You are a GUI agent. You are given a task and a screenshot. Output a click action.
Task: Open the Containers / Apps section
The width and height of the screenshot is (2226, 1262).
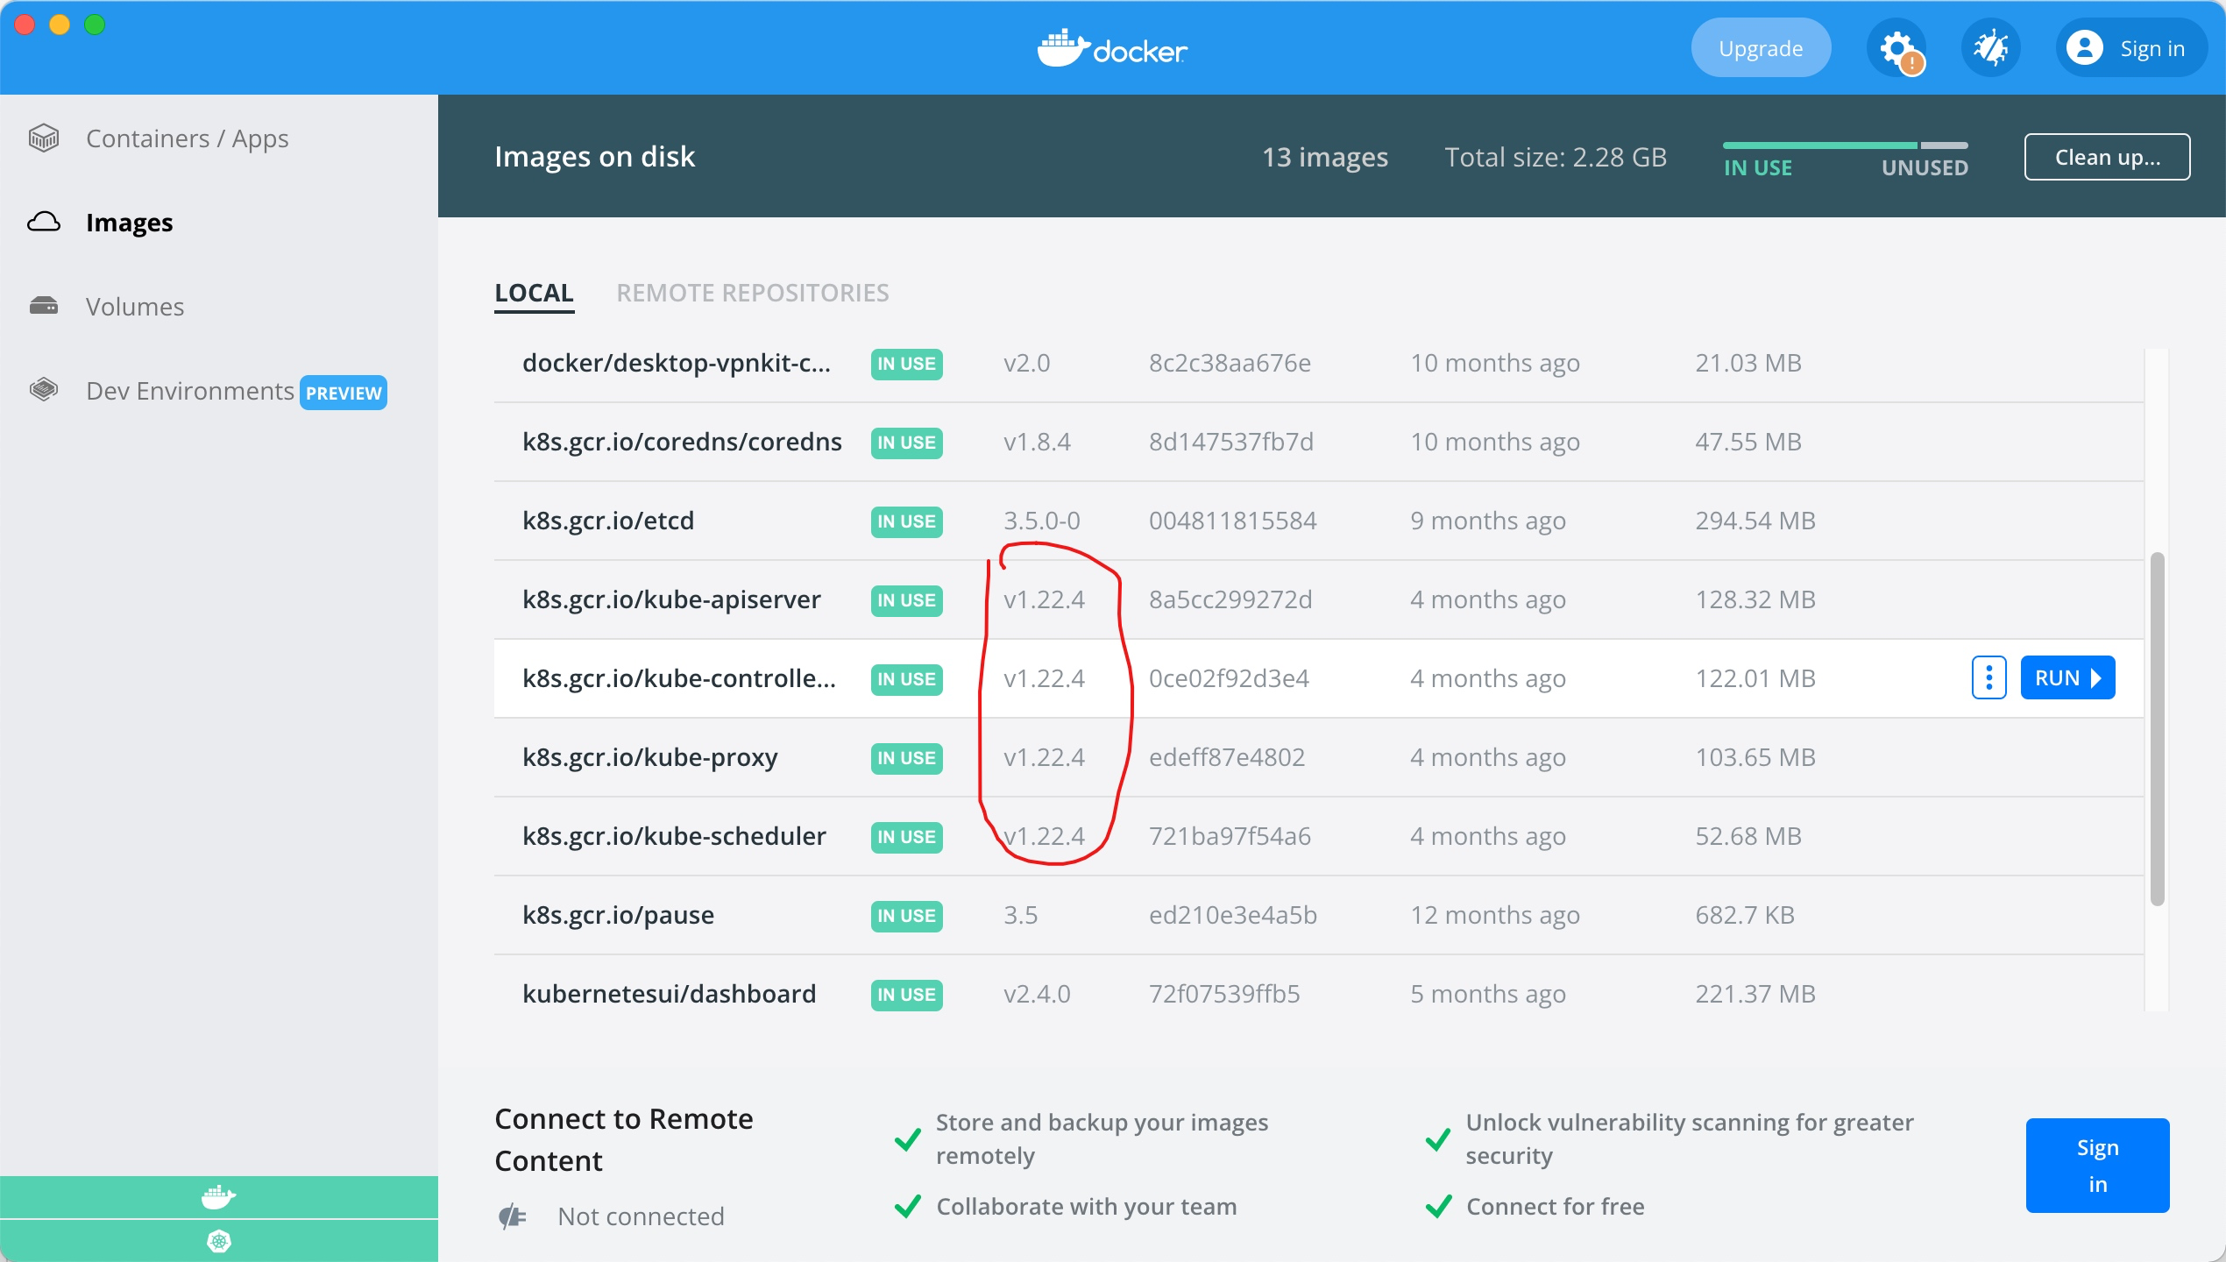click(x=187, y=138)
